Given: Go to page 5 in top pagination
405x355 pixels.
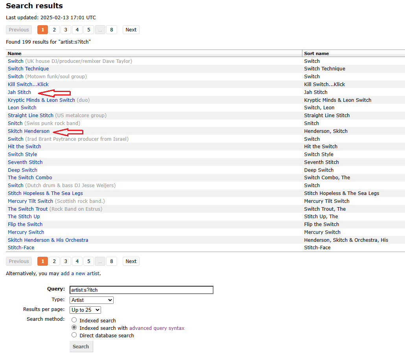Looking at the screenshot, I should coord(88,30).
